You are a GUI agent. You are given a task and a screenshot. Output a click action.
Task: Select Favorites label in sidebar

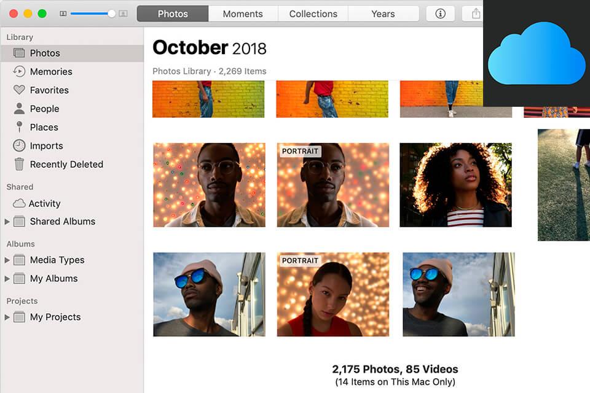[x=49, y=90]
